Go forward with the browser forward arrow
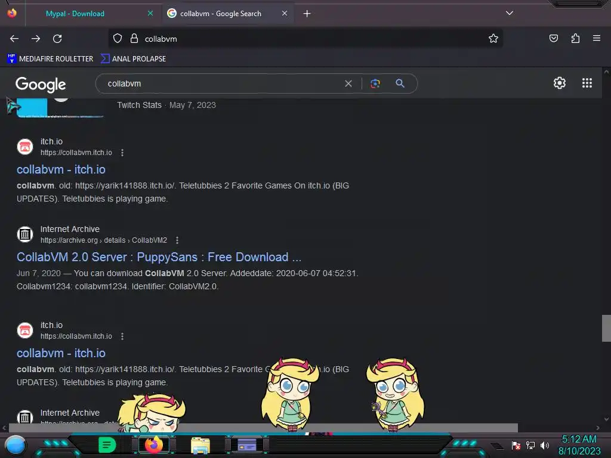The width and height of the screenshot is (611, 458). 36,39
